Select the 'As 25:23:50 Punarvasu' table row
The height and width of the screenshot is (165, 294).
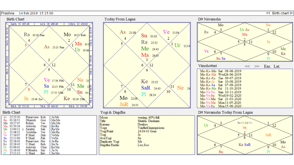point(32,117)
